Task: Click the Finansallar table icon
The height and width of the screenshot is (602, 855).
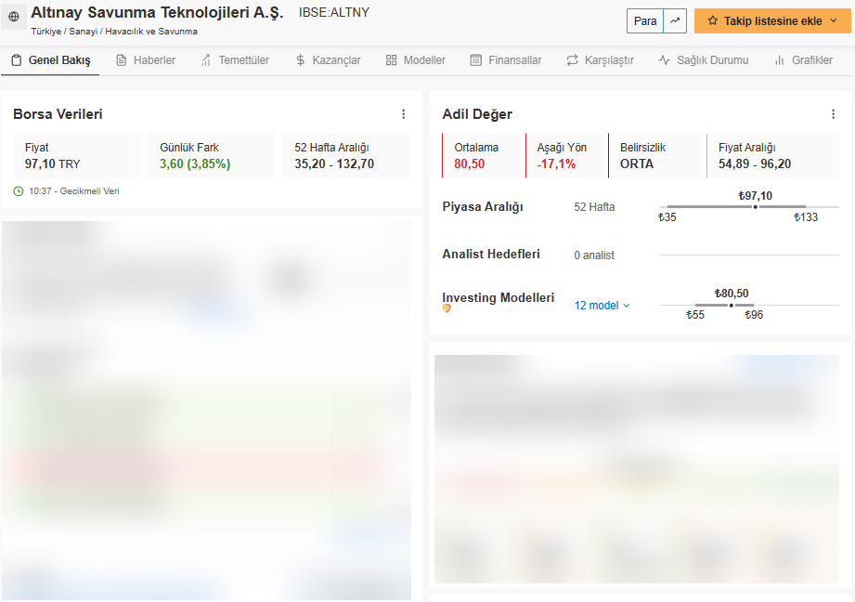Action: coord(476,60)
